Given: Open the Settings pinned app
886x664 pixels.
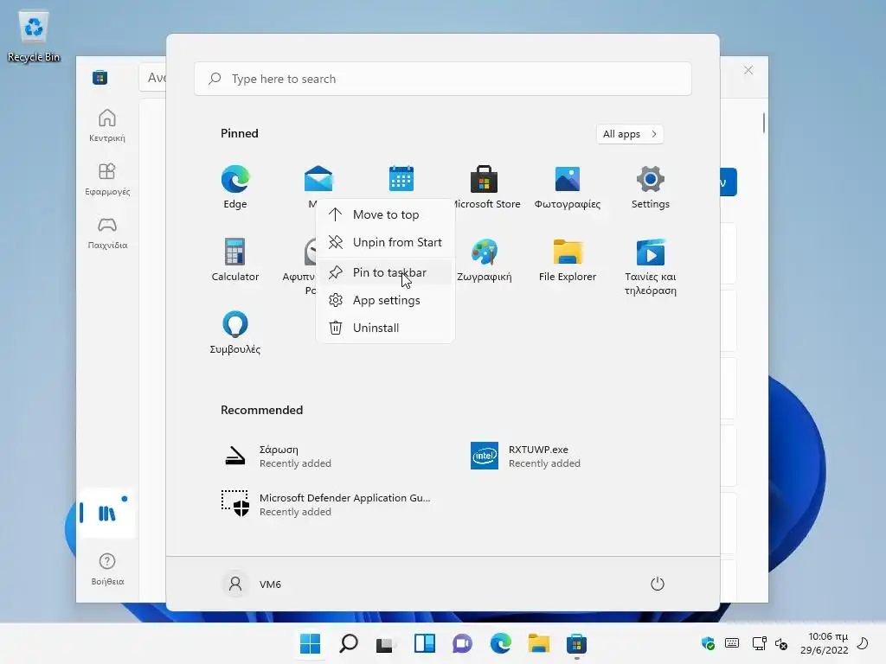Looking at the screenshot, I should click(x=651, y=187).
